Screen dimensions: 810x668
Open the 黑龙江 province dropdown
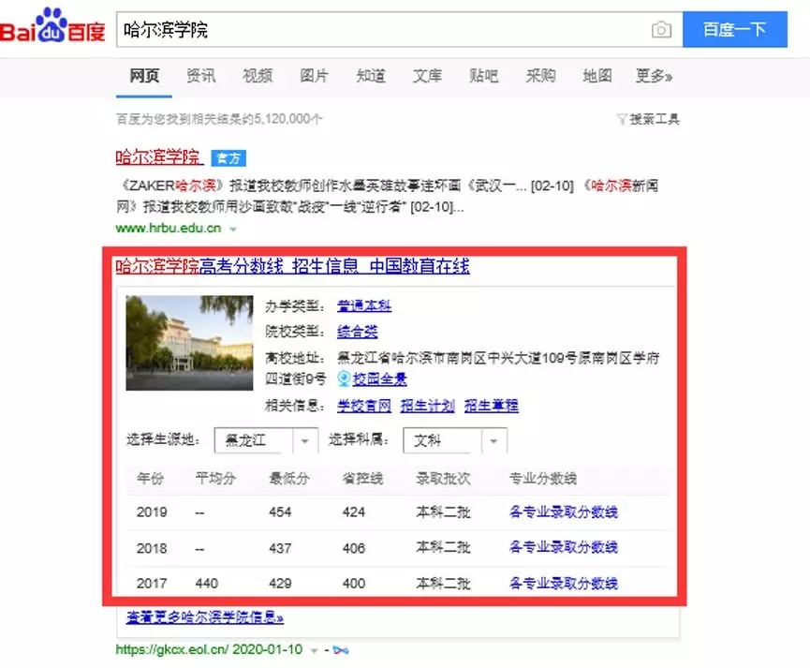266,440
